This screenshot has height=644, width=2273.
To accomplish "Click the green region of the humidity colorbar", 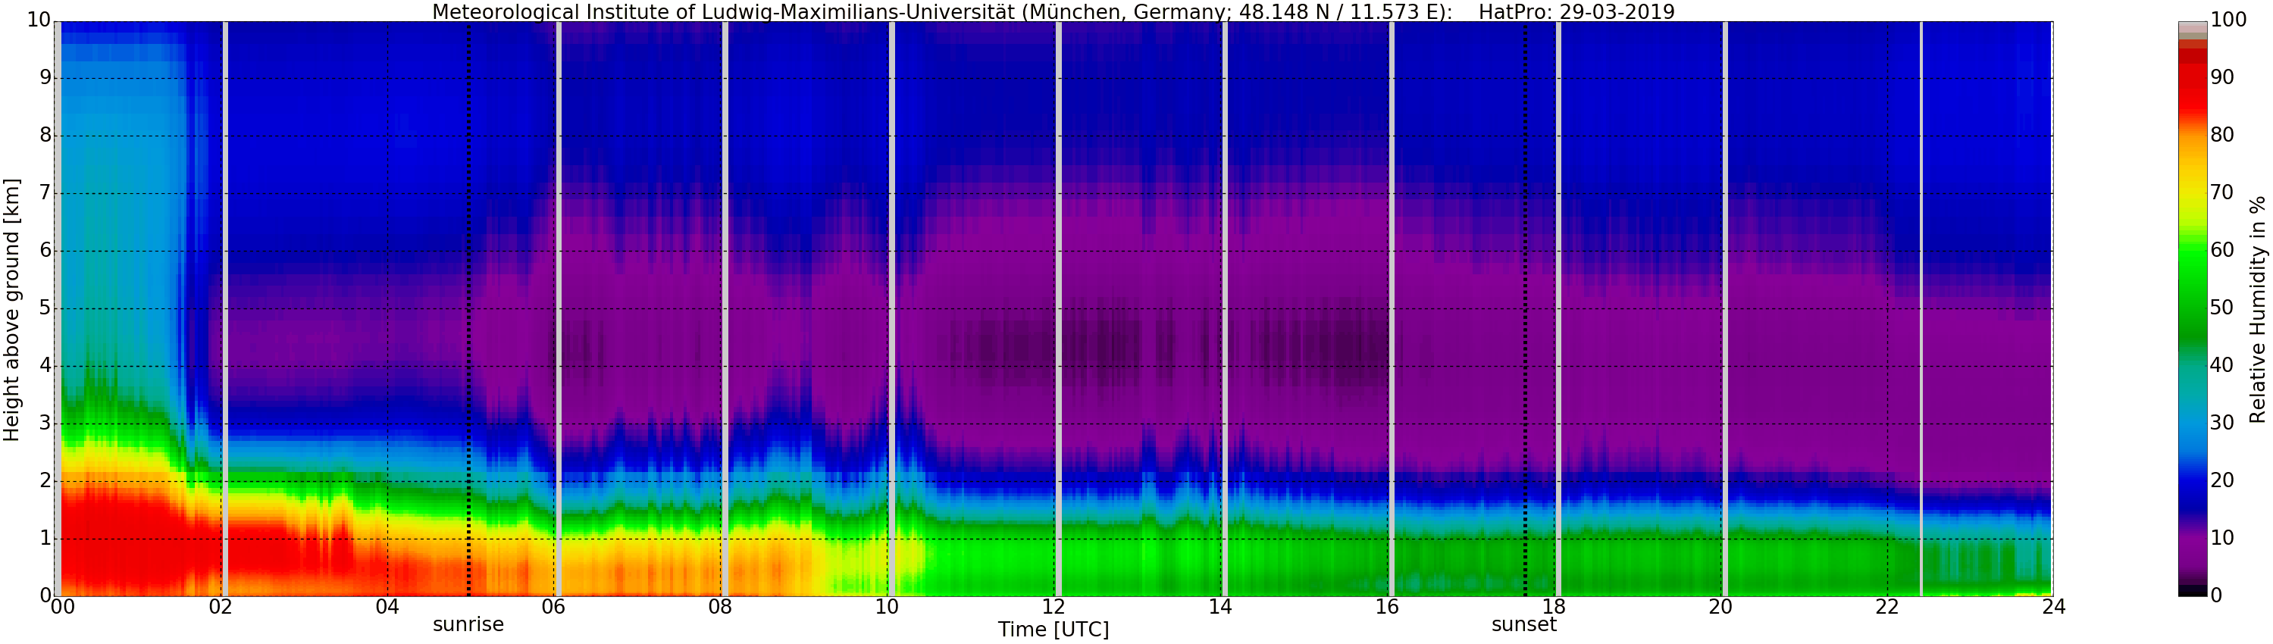I will 2193,291.
